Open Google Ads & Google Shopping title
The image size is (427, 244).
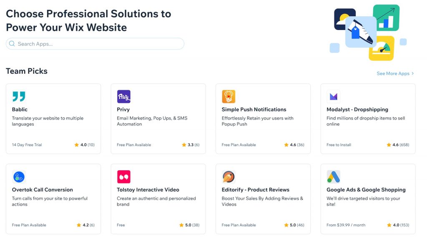366,189
